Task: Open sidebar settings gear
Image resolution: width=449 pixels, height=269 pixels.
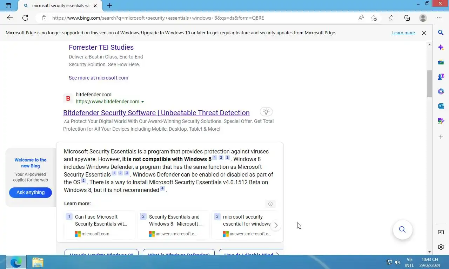Action: point(441,247)
